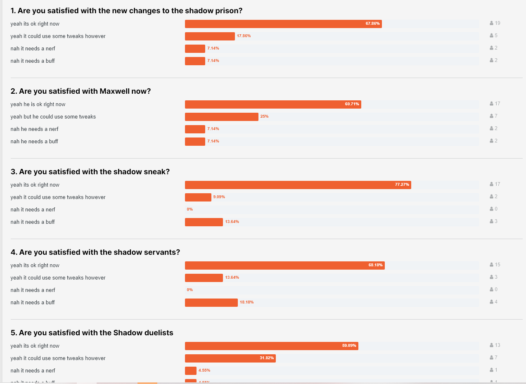This screenshot has width=526, height=384.
Task: Click person icon beside shadow servants' 15 votes
Action: click(491, 265)
